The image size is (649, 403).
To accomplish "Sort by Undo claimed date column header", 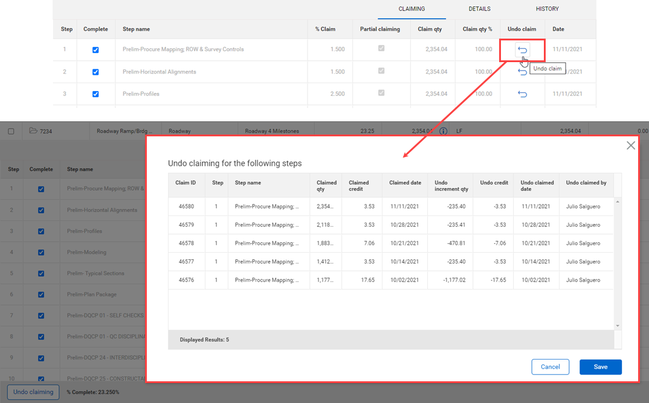I will (x=537, y=185).
